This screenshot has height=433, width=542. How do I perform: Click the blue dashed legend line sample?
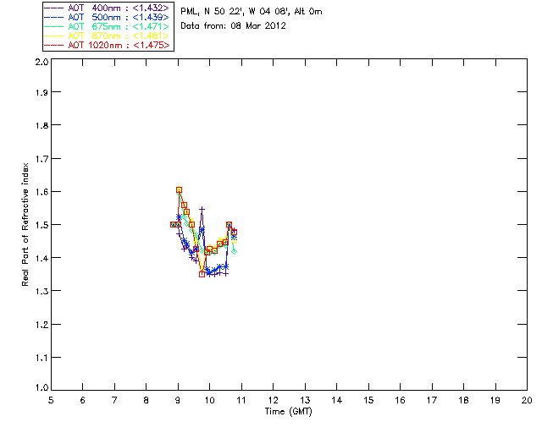tap(54, 18)
